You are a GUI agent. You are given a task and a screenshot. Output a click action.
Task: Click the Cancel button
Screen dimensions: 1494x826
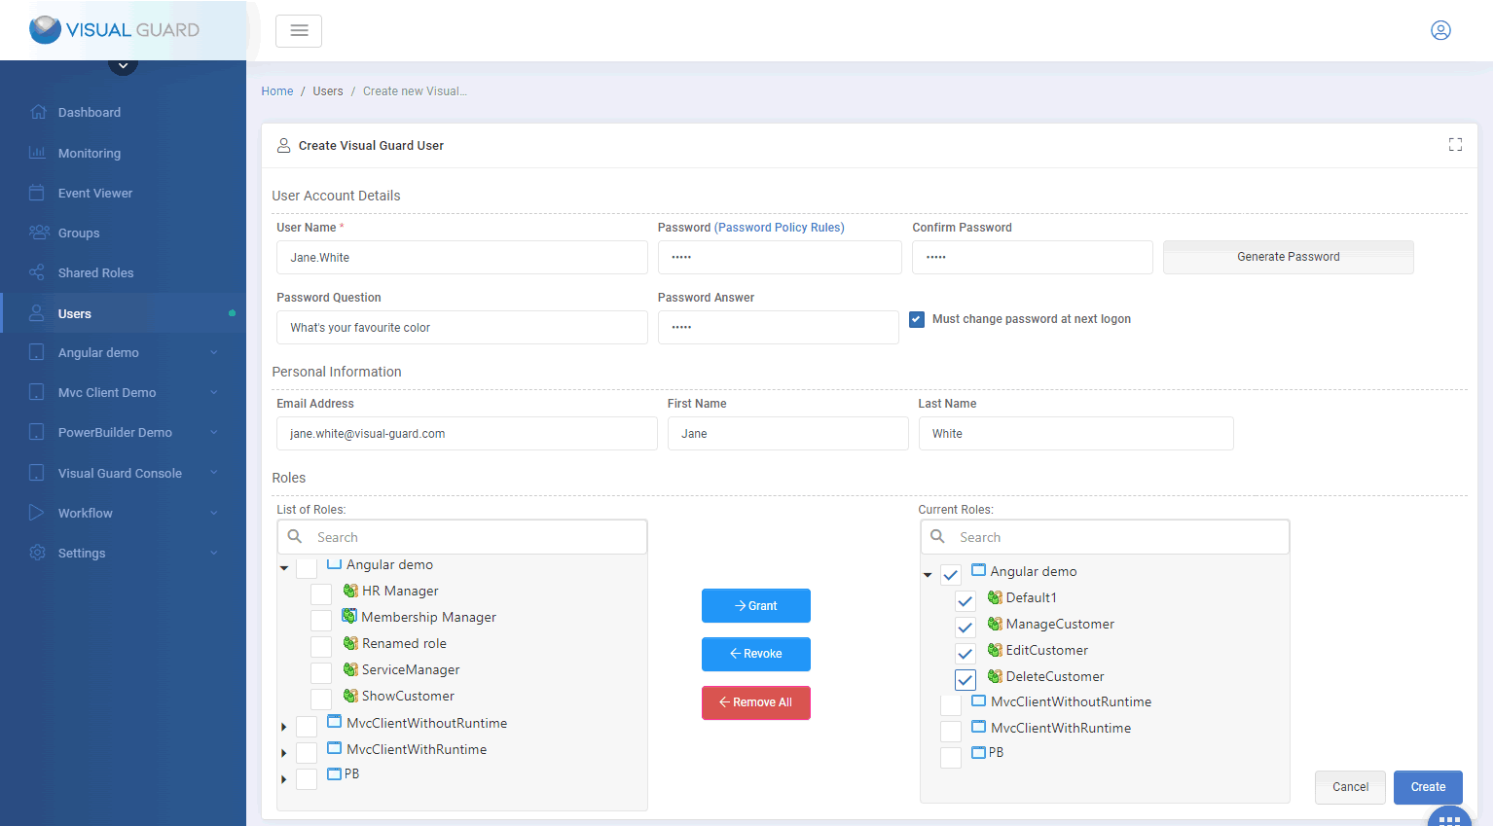(x=1350, y=787)
